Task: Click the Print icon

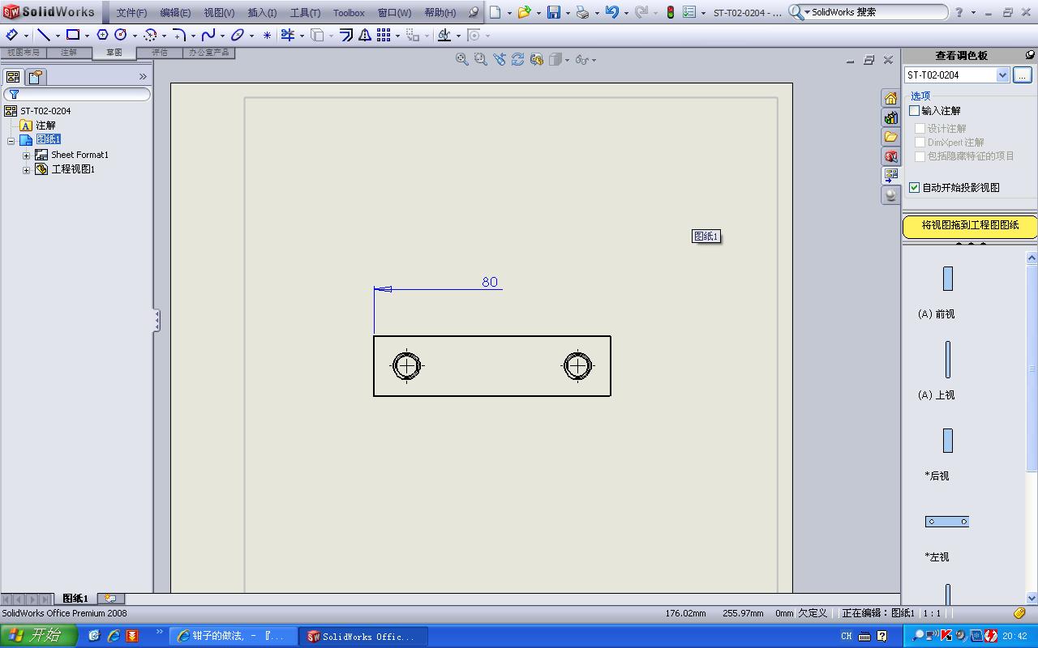Action: tap(582, 12)
